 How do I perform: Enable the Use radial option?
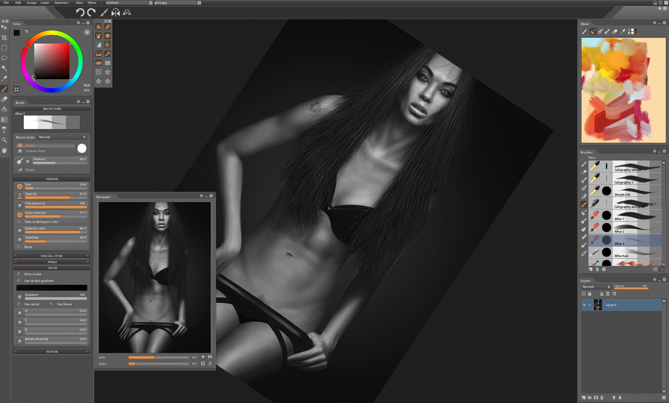19,304
